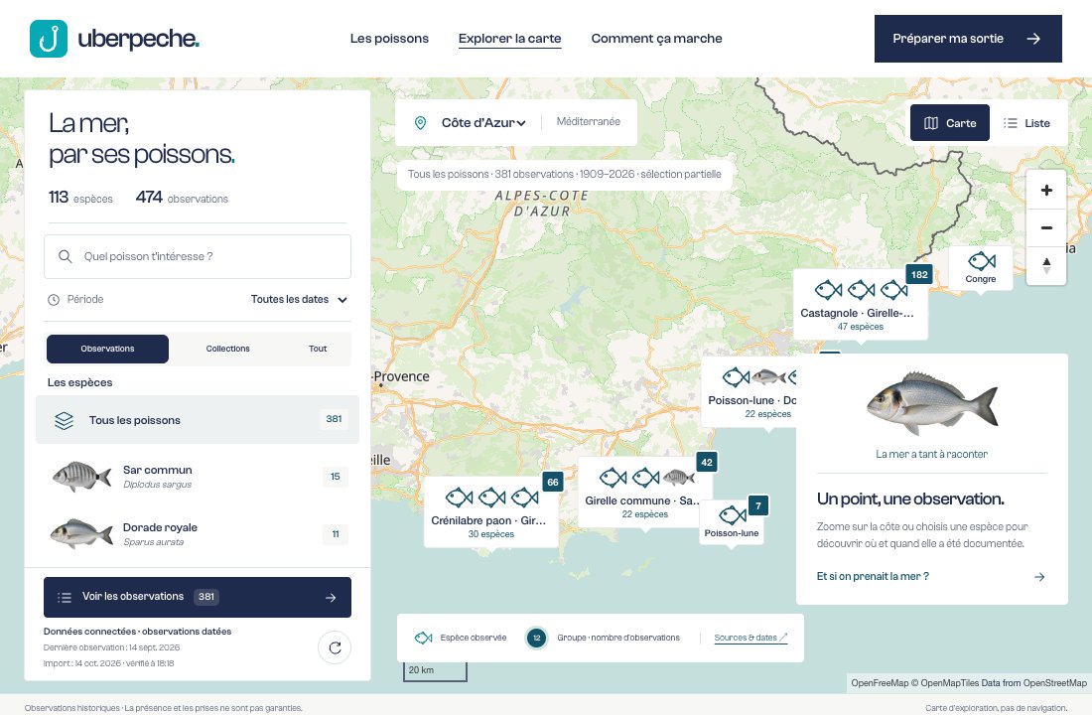Click the Sar commun fish thumbnail
The image size is (1092, 715).
81,477
